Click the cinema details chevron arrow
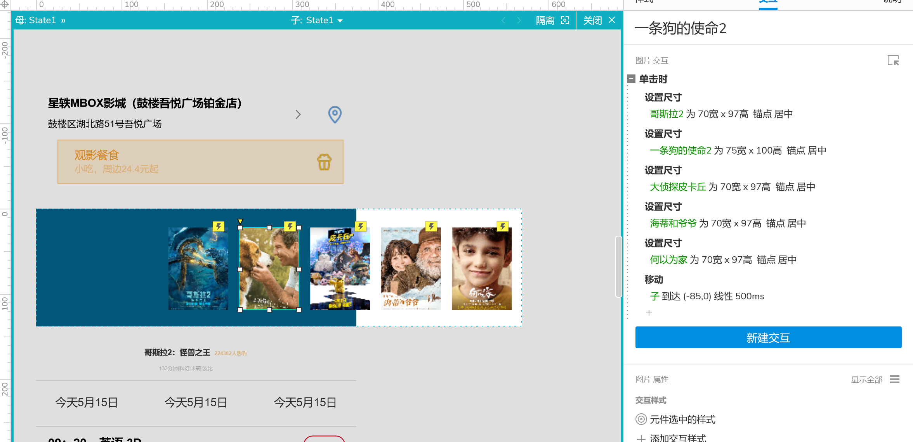 click(298, 114)
